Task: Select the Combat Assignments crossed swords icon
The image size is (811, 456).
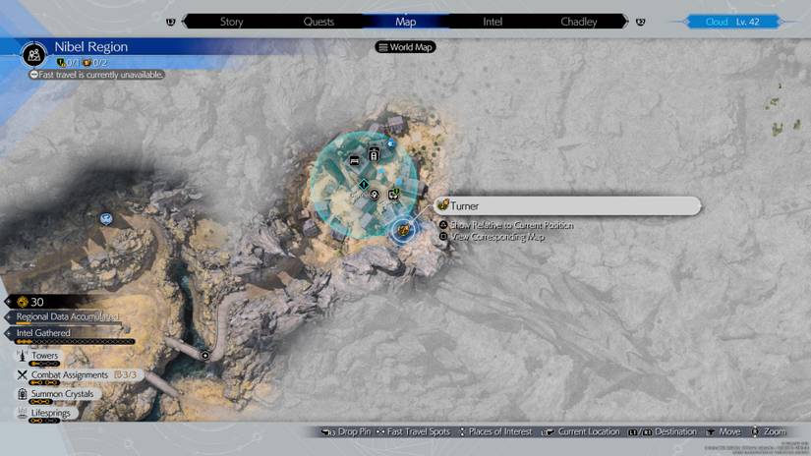Action: (23, 374)
